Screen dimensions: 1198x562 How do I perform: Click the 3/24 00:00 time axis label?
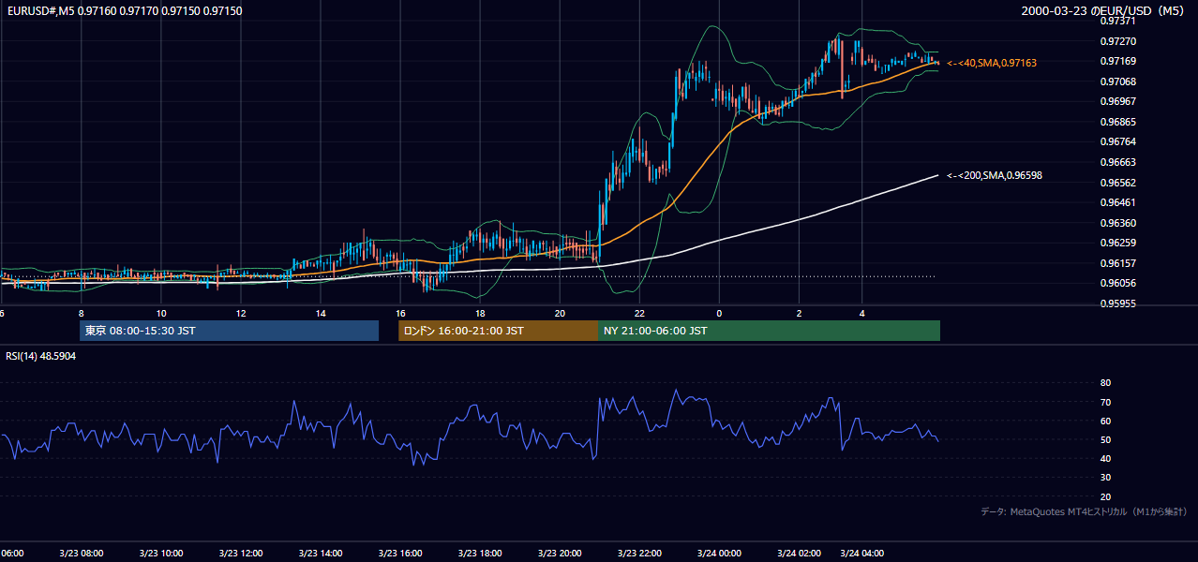719,553
